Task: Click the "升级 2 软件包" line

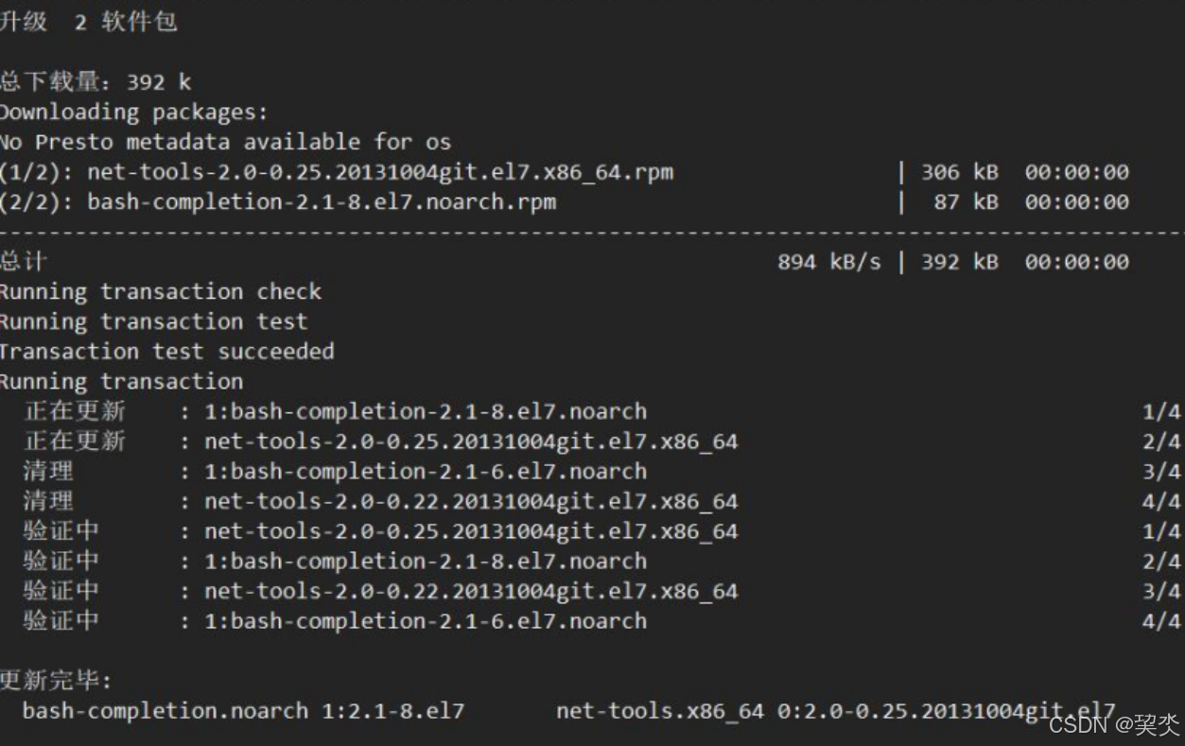Action: (x=88, y=22)
